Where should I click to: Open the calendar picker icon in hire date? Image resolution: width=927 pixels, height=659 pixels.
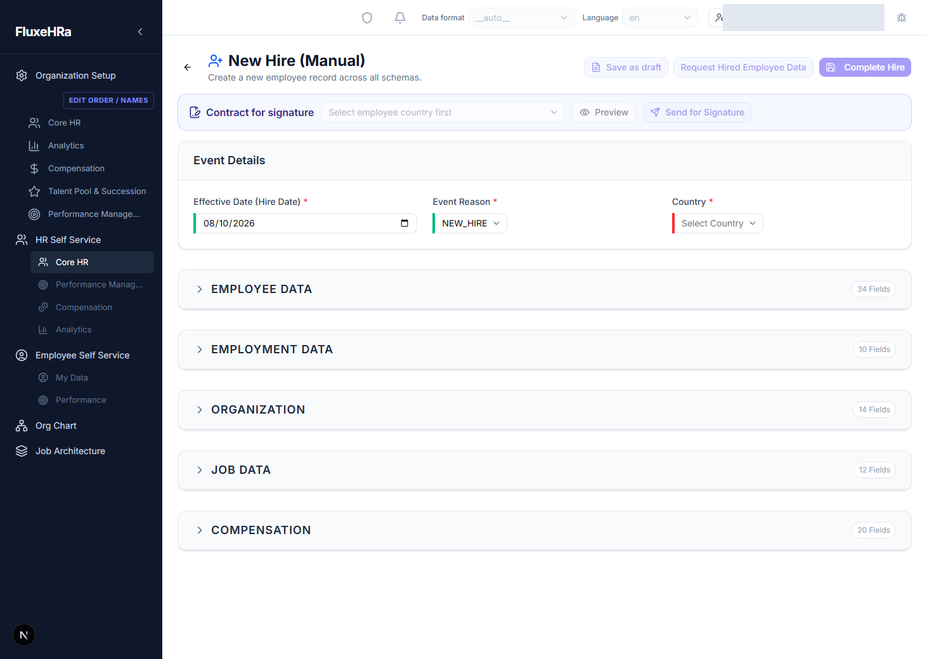click(405, 223)
